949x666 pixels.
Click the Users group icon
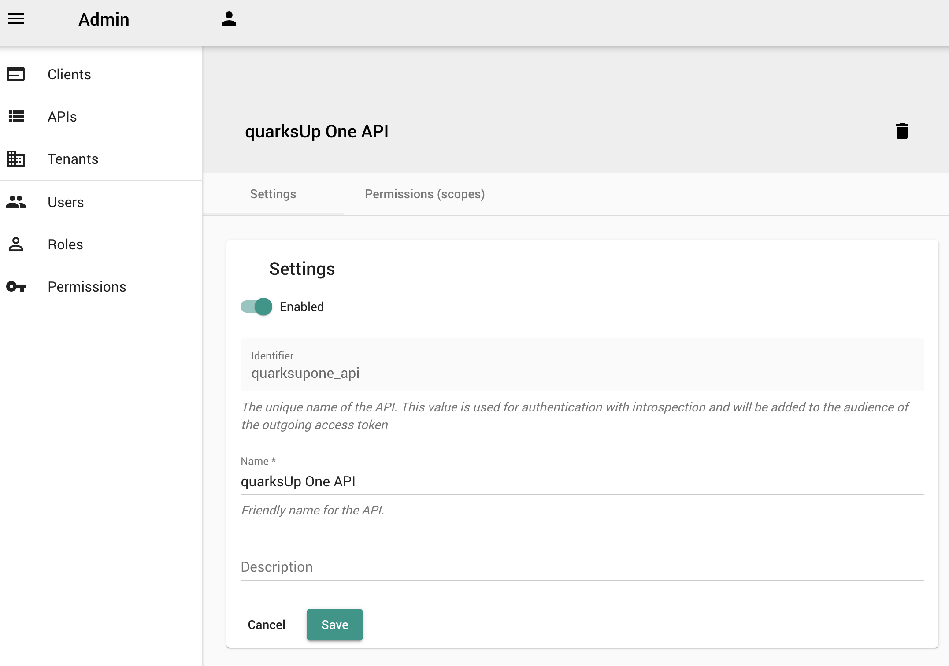[x=16, y=202]
